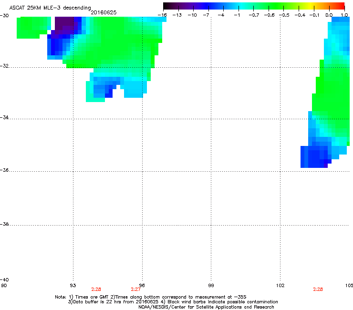Click the longitude label 93
Image resolution: width=353 pixels, height=310 pixels.
(x=73, y=286)
